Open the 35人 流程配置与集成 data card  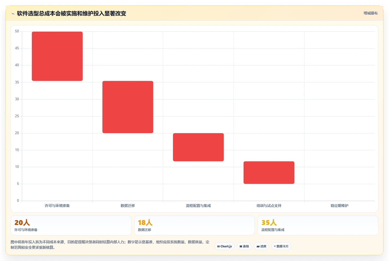(318, 225)
